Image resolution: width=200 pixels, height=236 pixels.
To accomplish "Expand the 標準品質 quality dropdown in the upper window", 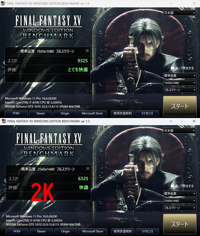I will [x=180, y=75].
